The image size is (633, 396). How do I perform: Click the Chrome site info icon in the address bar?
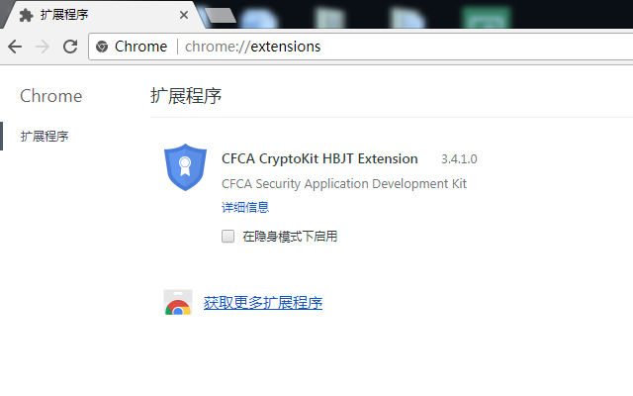click(103, 47)
